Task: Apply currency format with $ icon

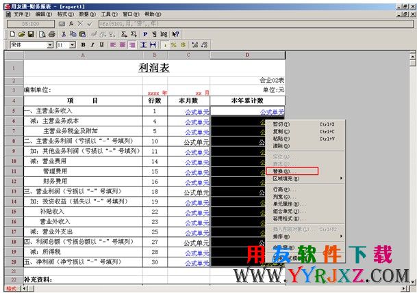Action: [183, 45]
